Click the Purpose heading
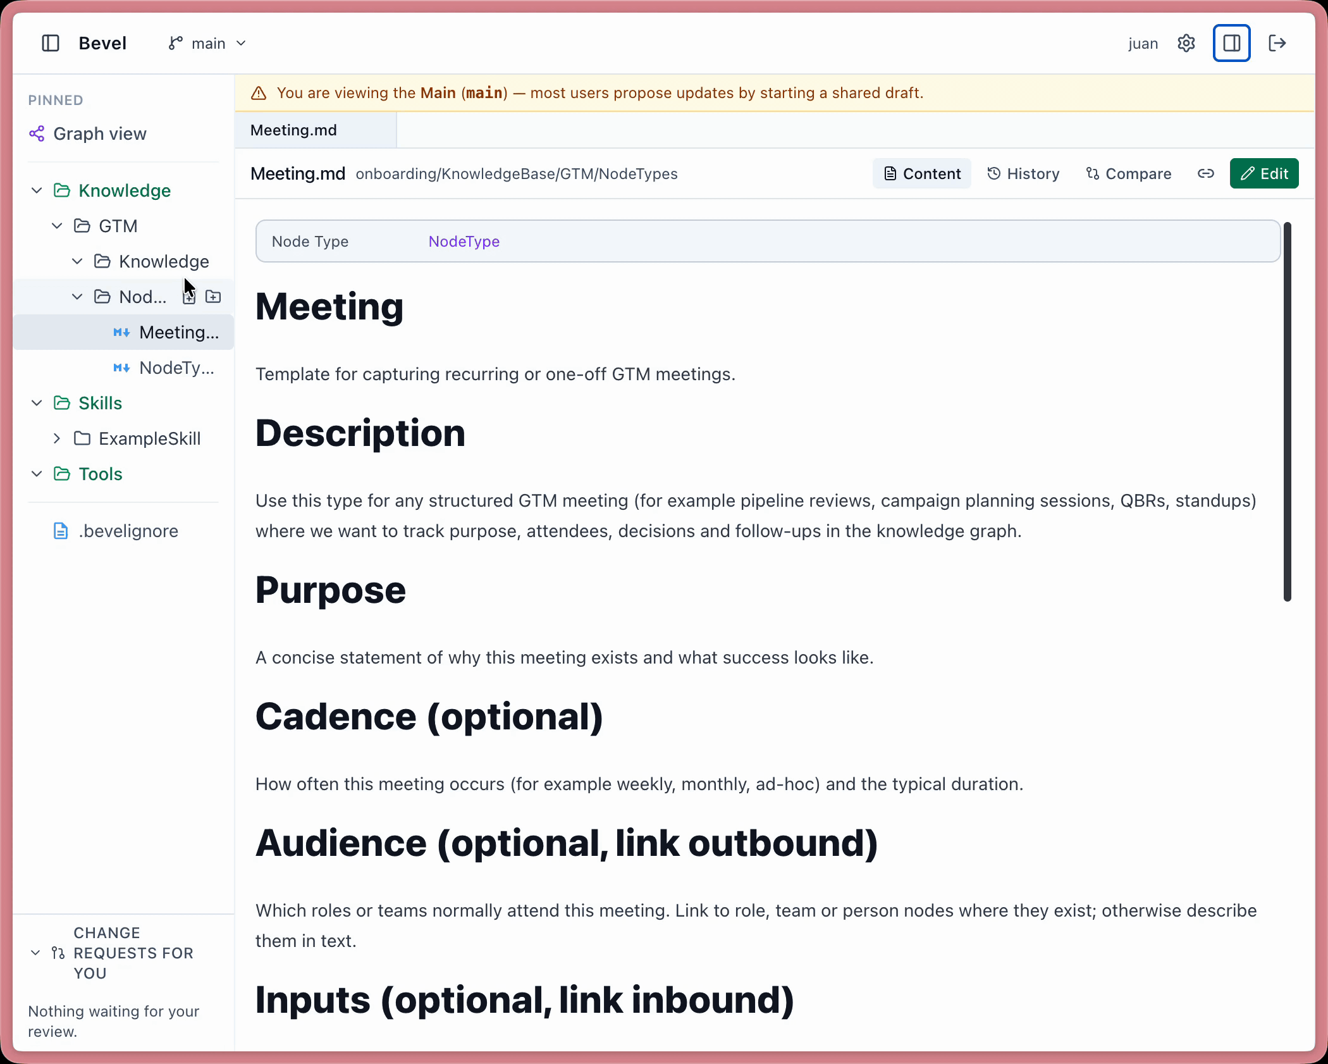This screenshot has height=1064, width=1328. (331, 590)
